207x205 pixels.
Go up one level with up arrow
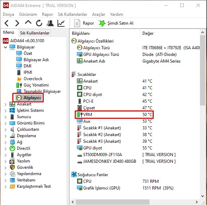pos(28,22)
